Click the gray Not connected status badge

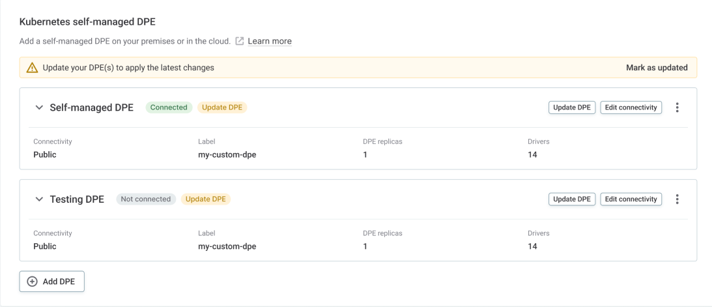[x=146, y=199]
